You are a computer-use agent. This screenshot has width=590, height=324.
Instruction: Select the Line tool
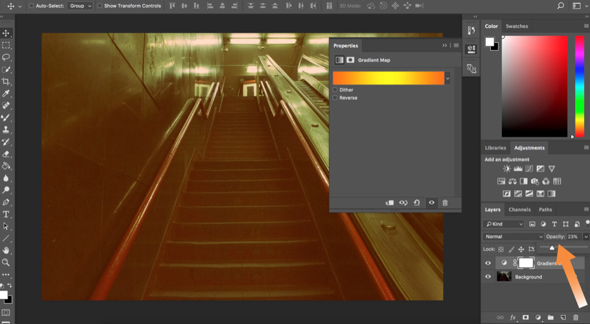tap(6, 238)
